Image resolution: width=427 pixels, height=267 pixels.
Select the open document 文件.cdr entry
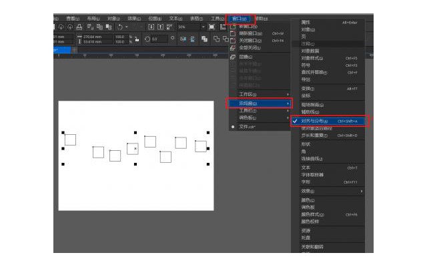[260, 127]
